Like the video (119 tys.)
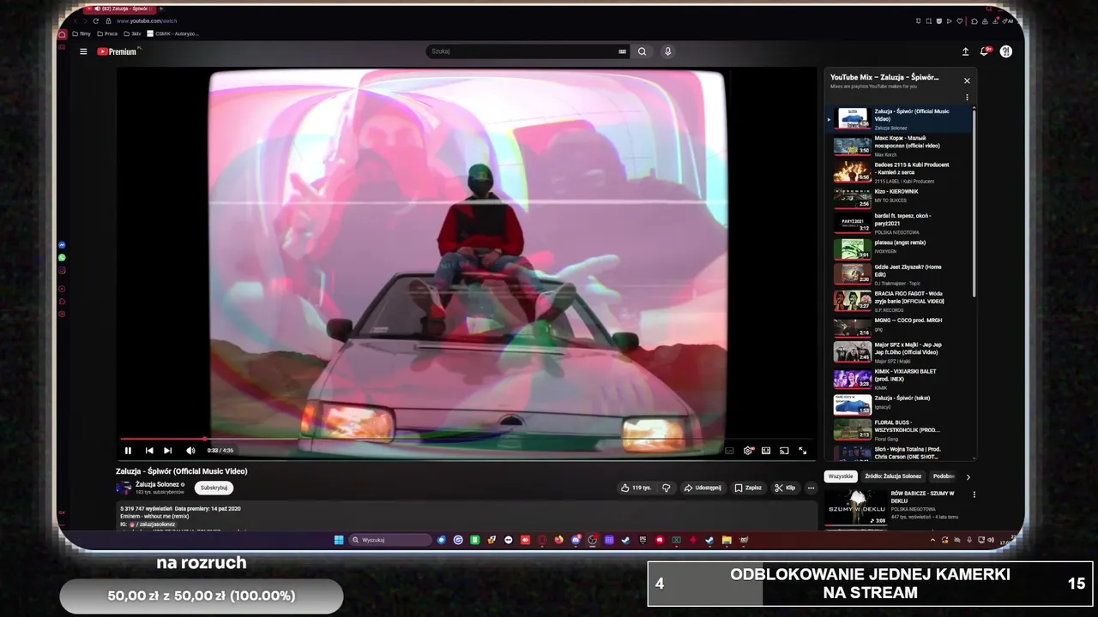This screenshot has height=617, width=1098. (x=636, y=488)
